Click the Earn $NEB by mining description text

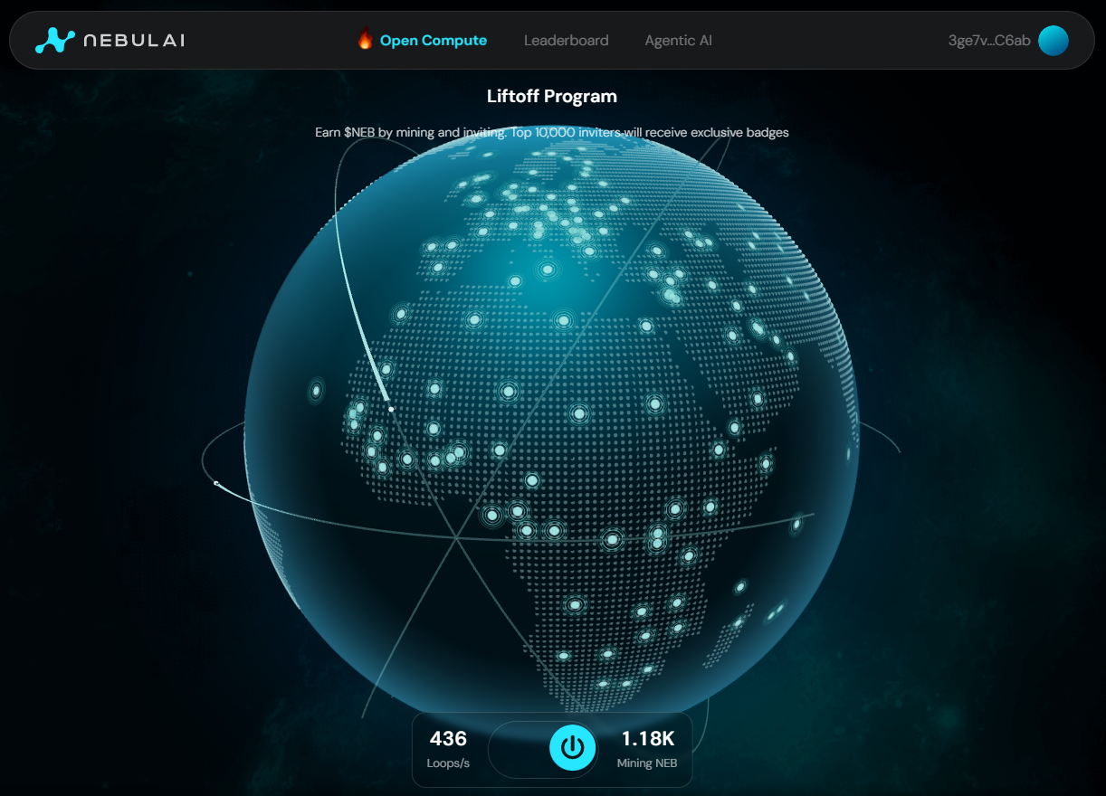coord(552,132)
